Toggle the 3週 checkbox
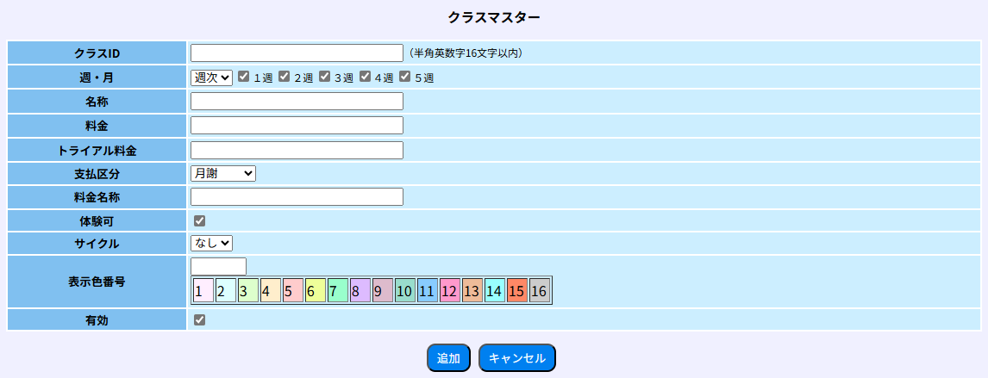Viewport: 988px width, 378px height. click(x=324, y=77)
